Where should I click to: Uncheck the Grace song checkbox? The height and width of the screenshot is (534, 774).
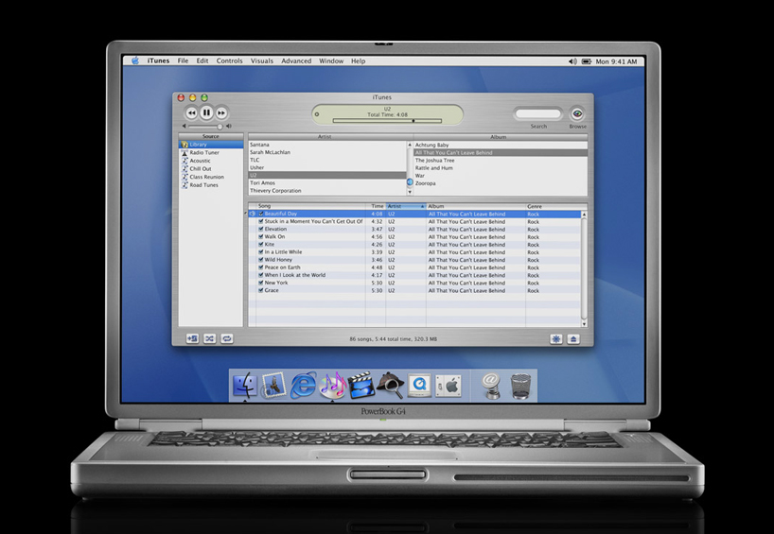tap(260, 290)
